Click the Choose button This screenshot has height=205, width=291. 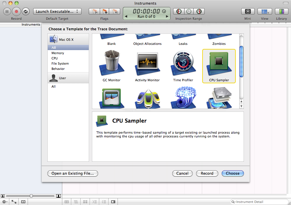click(x=233, y=173)
